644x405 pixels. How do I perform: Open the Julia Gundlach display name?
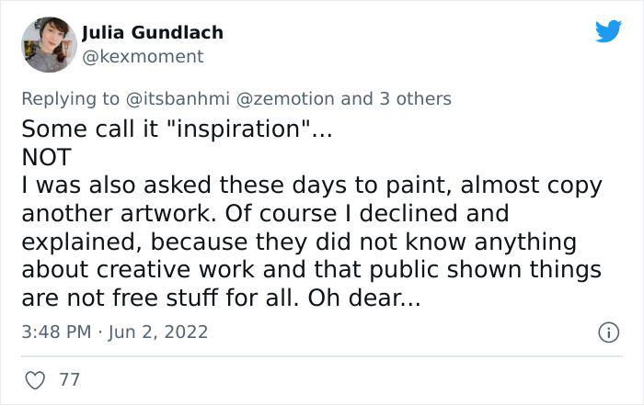(x=152, y=33)
